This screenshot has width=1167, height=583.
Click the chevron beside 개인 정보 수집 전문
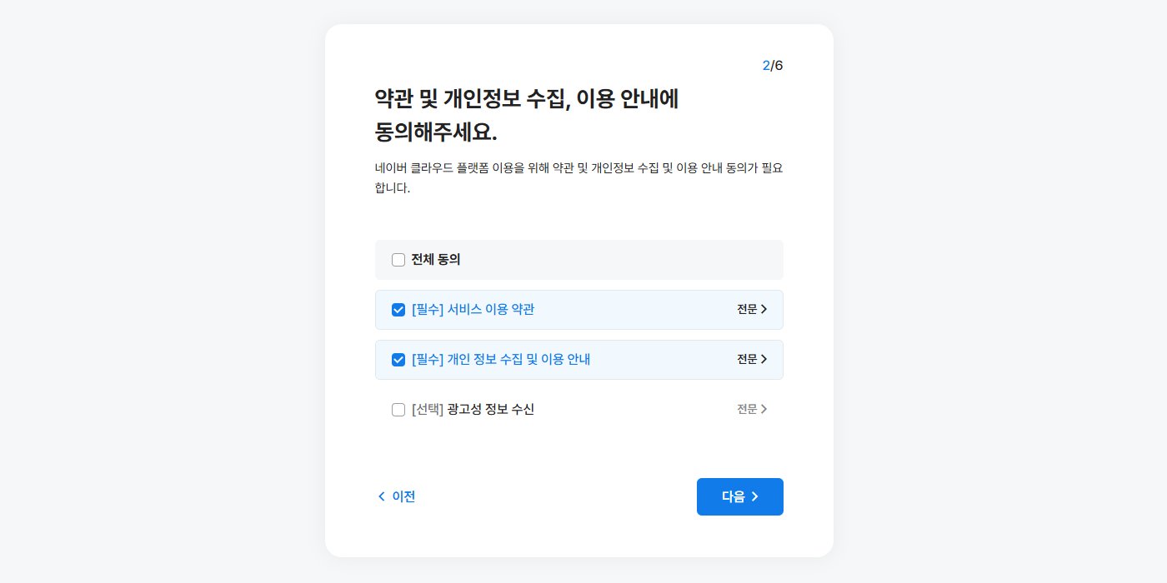[x=764, y=360]
